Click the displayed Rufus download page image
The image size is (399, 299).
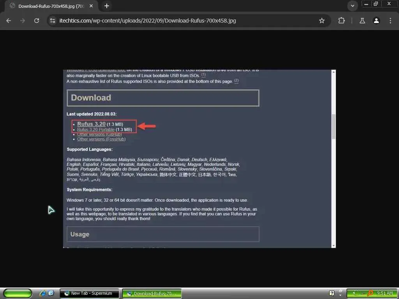coord(199,159)
